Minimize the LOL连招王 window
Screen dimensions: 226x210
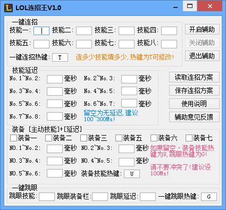175,7
